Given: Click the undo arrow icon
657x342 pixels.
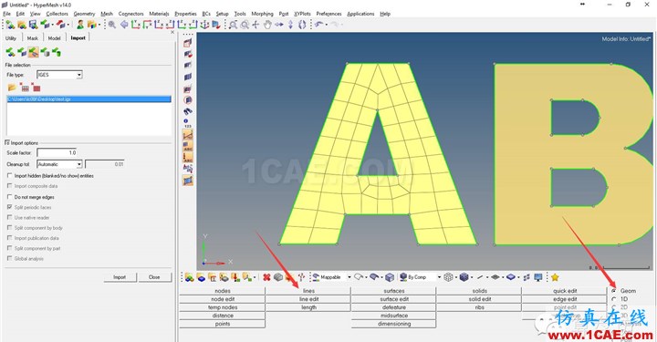Looking at the screenshot, I should click(x=319, y=25).
